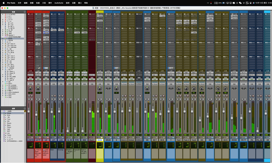This screenshot has height=163, width=272.
Task: Open automation mode selector on BASS track
Action: (99, 79)
